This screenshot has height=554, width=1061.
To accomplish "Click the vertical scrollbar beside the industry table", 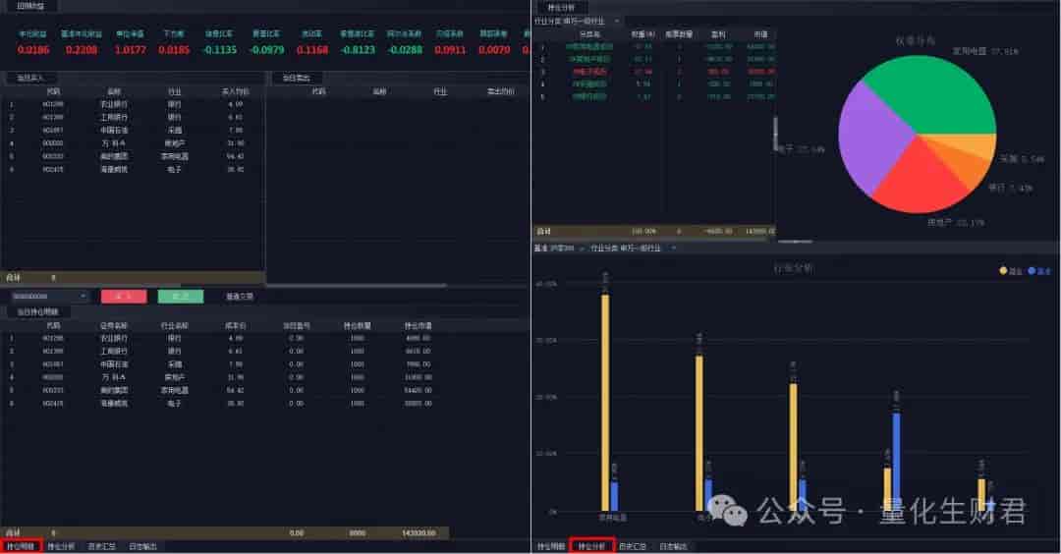I will click(775, 134).
